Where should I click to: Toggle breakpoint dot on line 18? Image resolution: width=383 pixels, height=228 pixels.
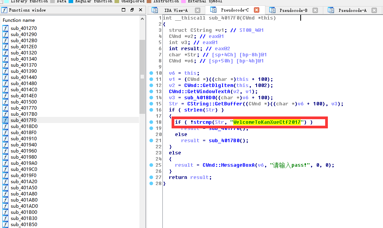[x=151, y=122]
